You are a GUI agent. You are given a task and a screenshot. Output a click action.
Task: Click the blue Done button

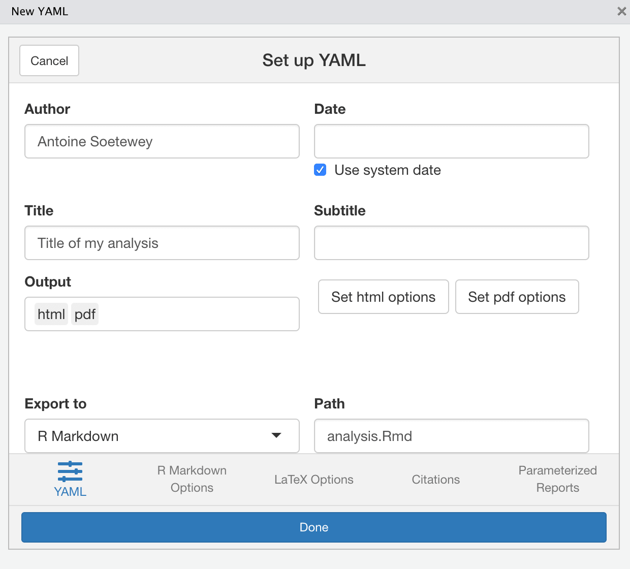tap(314, 527)
